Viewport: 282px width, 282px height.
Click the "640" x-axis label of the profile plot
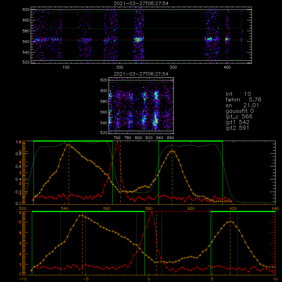[x=275, y=208]
